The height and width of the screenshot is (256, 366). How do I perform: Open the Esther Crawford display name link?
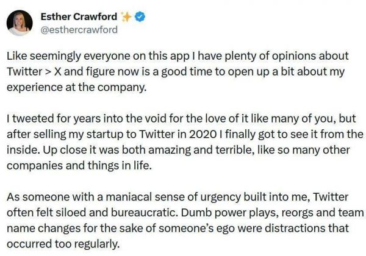point(78,17)
